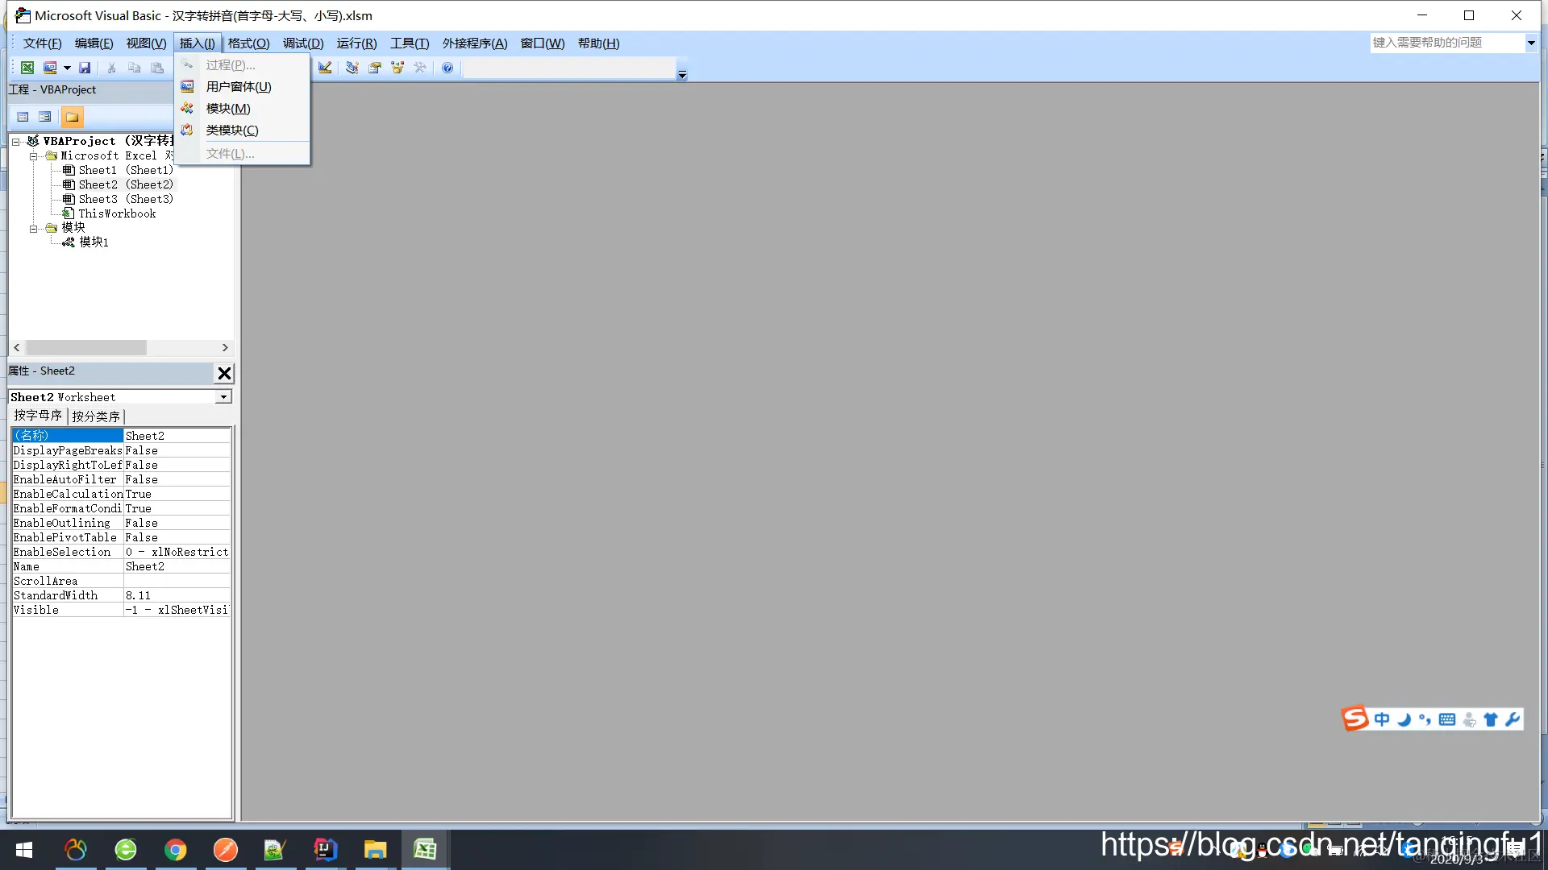Open the 格式(O) menu
The height and width of the screenshot is (870, 1548).
point(248,43)
